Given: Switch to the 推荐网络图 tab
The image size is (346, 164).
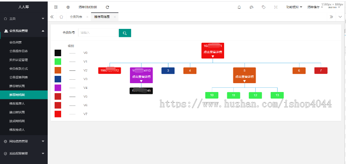Looking at the screenshot, I should (102, 17).
